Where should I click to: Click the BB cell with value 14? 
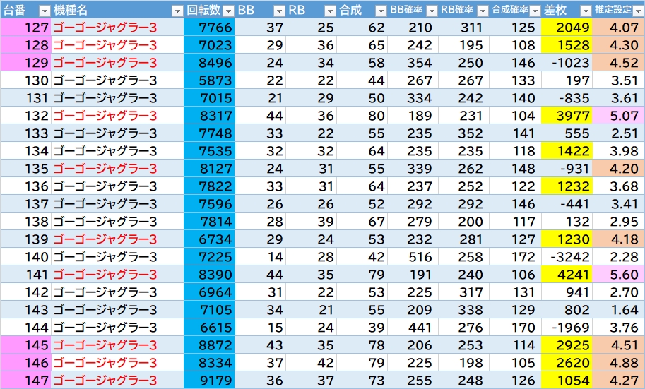tap(260, 256)
